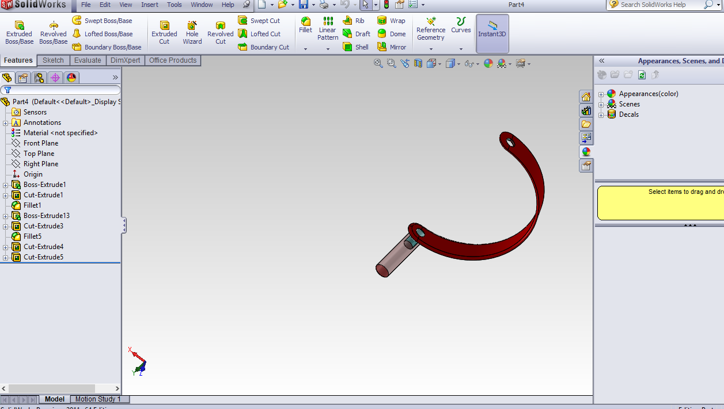Use the Wrap feature

tap(391, 21)
